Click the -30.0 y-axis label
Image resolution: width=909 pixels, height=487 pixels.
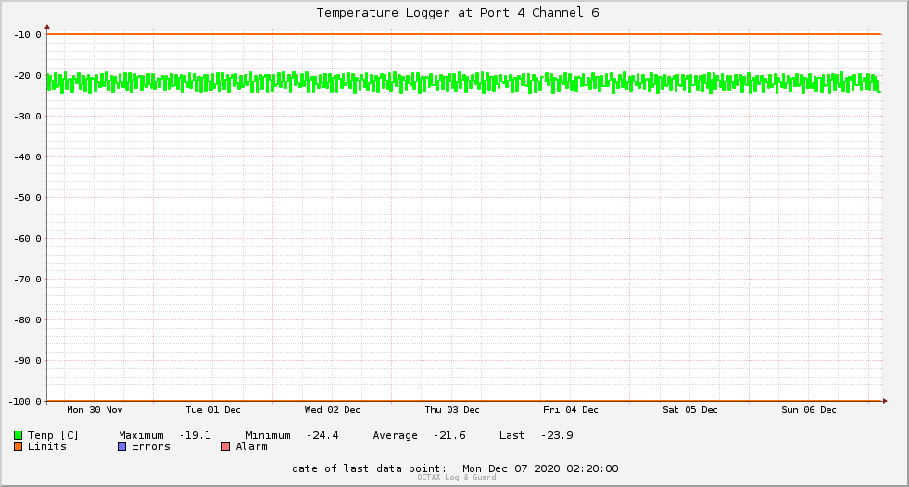pyautogui.click(x=28, y=117)
